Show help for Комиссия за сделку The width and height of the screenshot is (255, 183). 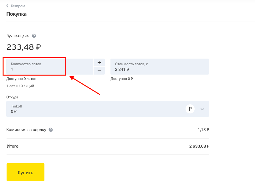pyautogui.click(x=51, y=130)
